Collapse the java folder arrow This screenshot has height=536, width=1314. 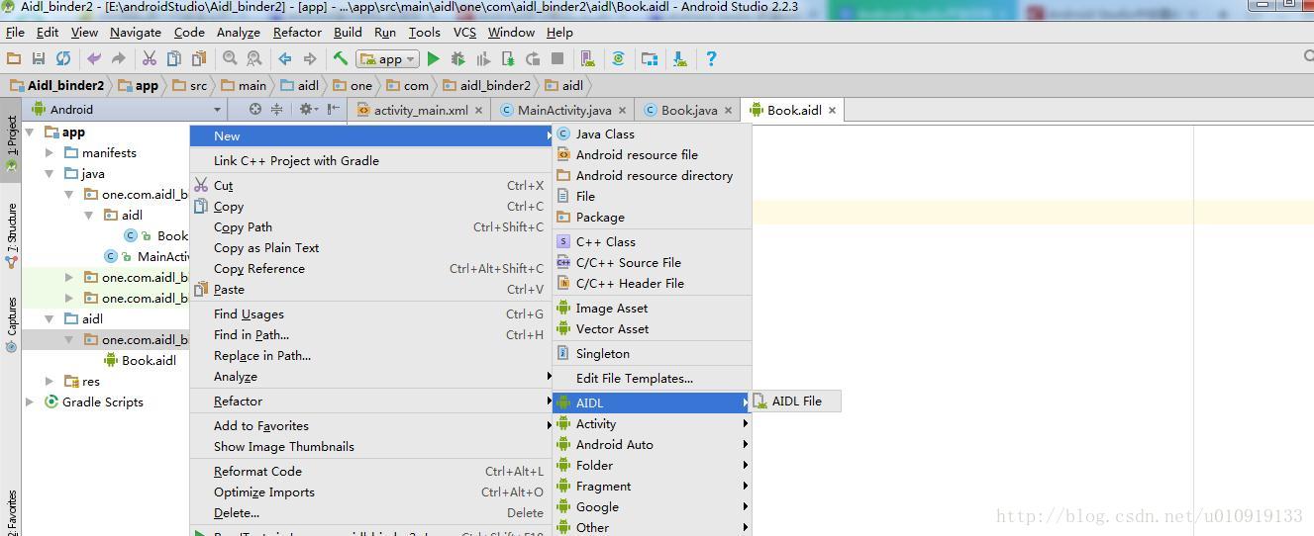point(50,173)
